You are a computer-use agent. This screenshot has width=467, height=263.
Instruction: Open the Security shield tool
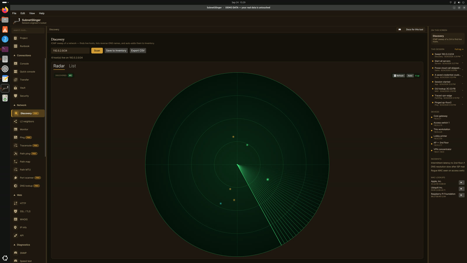click(15, 96)
